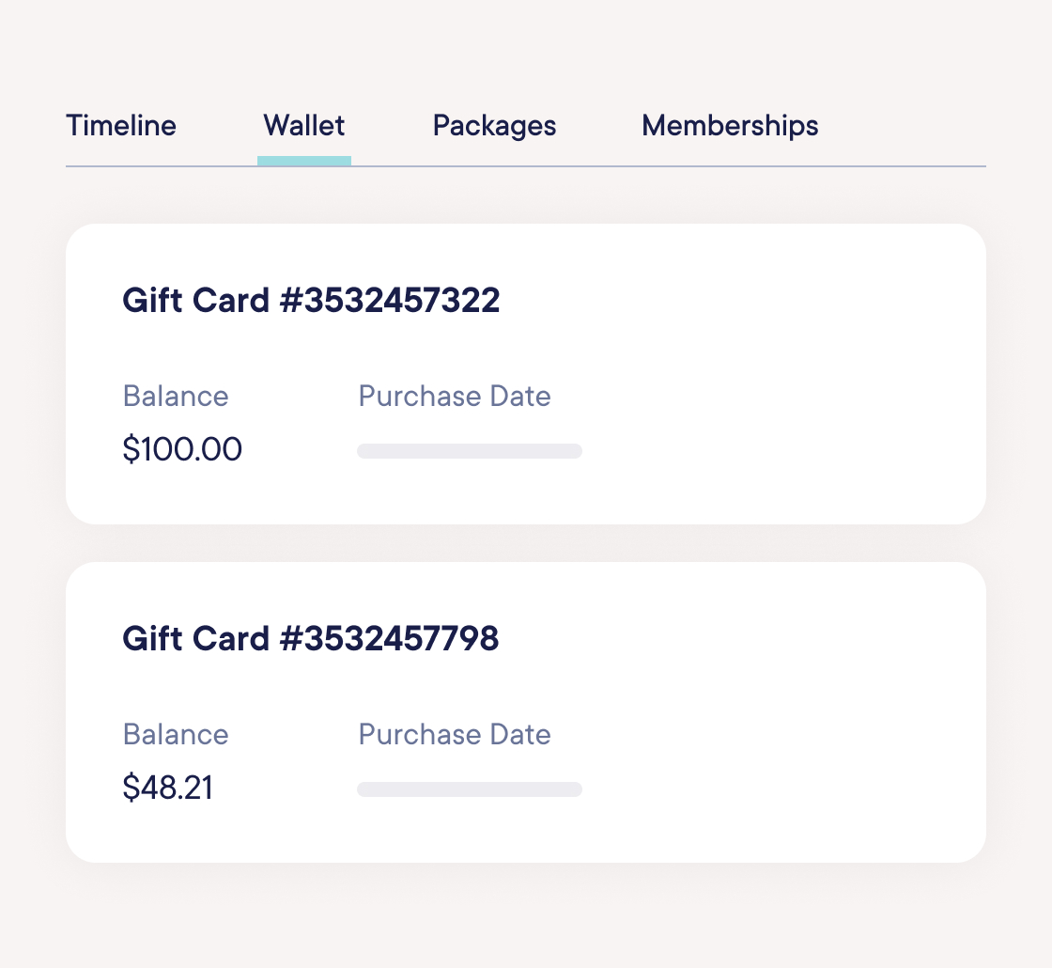Select the Wallet tab

[x=303, y=125]
